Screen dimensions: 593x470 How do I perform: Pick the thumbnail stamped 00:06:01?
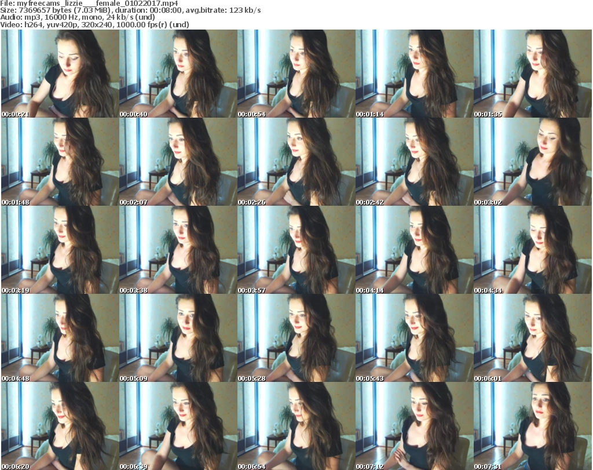[533, 338]
